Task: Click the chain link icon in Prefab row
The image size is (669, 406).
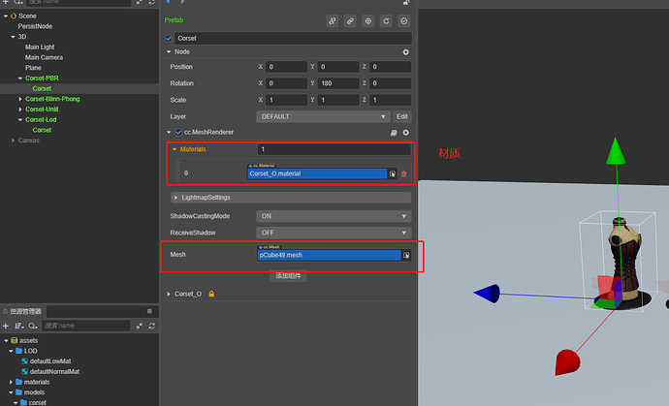Action: point(350,21)
